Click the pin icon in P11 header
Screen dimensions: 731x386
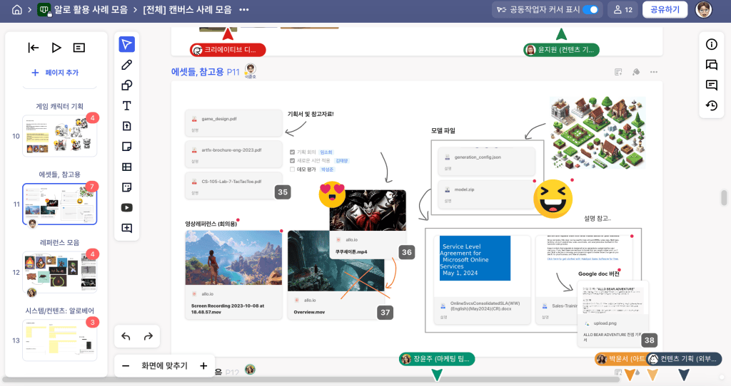pos(636,72)
